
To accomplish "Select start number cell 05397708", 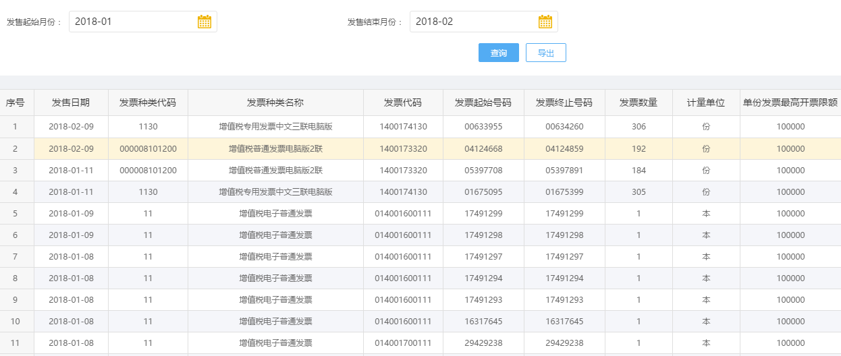I will (x=483, y=170).
